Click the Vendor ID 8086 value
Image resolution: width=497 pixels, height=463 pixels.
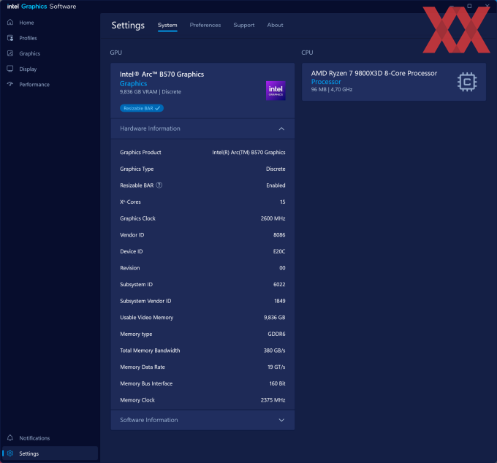(x=279, y=234)
